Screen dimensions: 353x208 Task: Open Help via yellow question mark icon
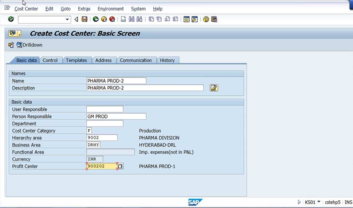pos(206,19)
